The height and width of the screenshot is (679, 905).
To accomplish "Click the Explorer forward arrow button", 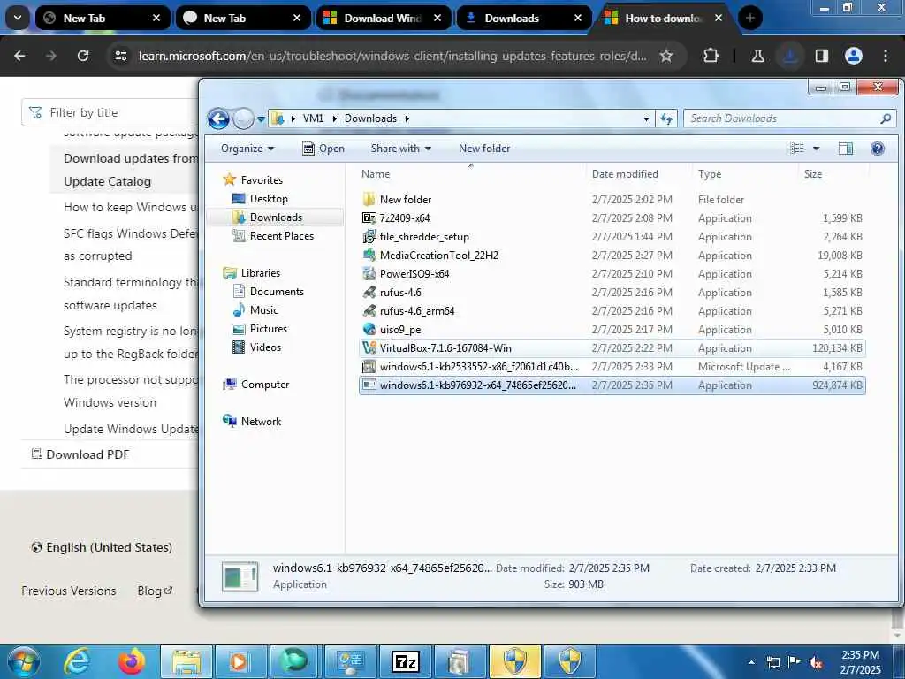I will (243, 119).
